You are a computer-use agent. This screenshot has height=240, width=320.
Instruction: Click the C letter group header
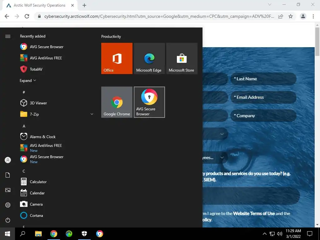tap(24, 171)
